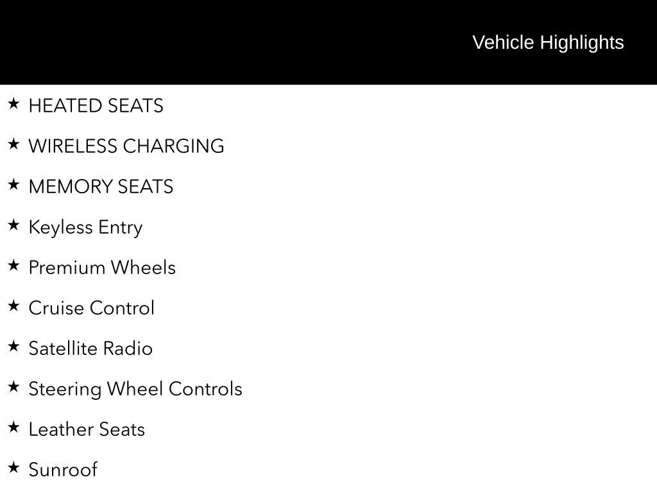
Task: Select the Leather Seats label
Action: click(87, 429)
